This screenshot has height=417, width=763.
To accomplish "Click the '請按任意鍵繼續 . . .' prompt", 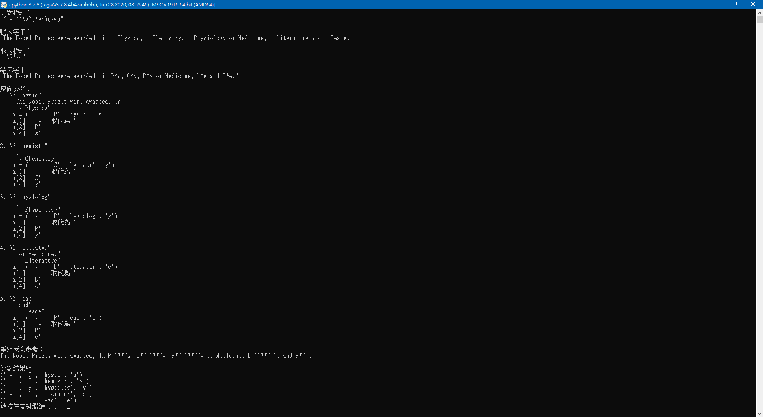I will point(32,407).
